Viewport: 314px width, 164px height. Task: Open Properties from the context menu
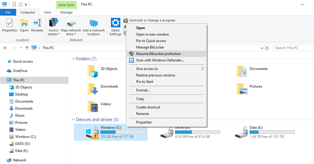[166, 122]
